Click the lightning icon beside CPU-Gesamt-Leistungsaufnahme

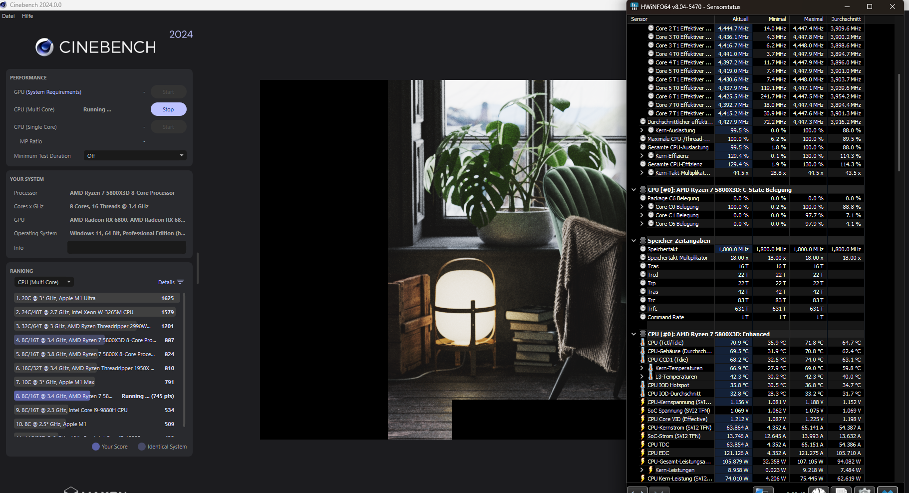pos(642,462)
